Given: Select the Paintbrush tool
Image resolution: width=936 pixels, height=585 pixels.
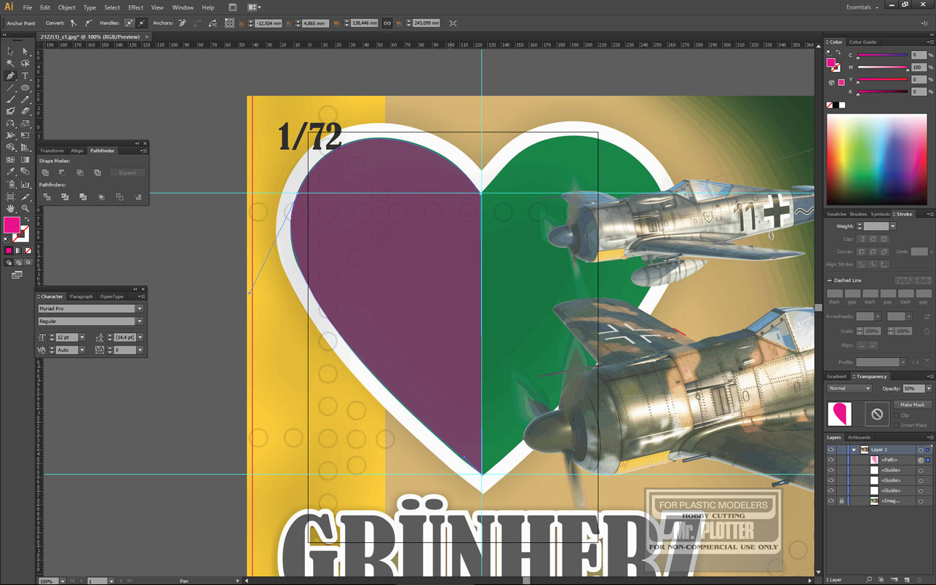Looking at the screenshot, I should 10,100.
